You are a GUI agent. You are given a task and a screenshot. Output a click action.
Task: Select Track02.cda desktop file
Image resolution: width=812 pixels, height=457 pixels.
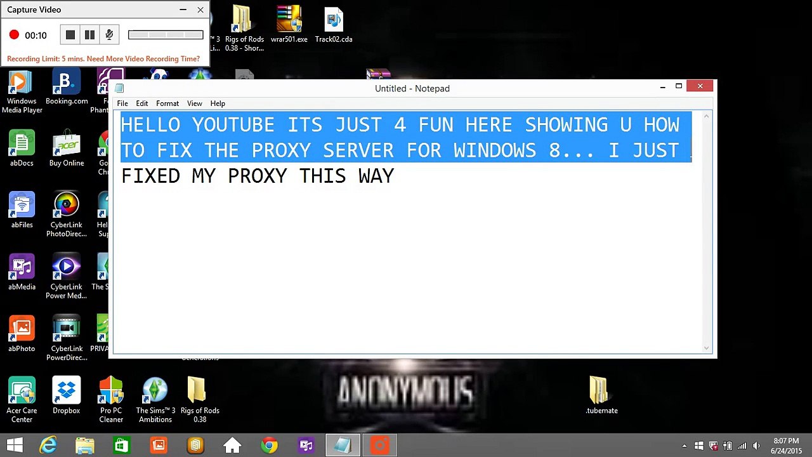click(x=334, y=25)
